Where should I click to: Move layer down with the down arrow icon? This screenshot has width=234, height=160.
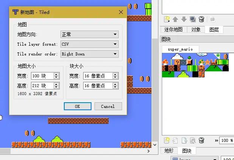point(184,19)
